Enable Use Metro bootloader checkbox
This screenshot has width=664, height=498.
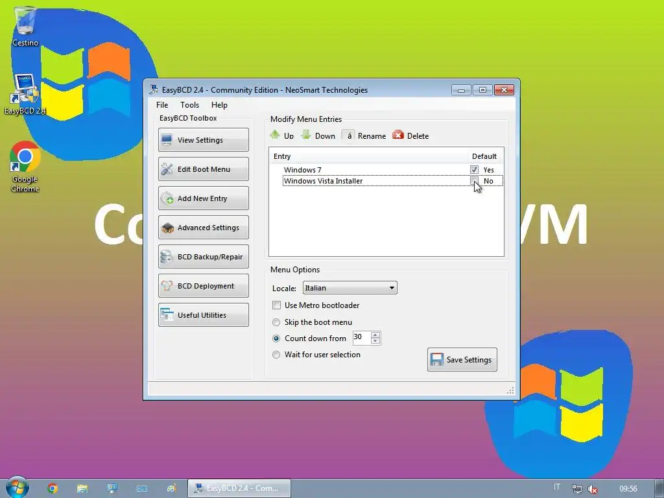276,305
